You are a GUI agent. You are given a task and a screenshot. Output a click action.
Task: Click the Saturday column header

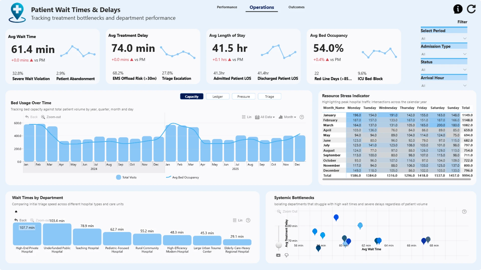pos(437,108)
